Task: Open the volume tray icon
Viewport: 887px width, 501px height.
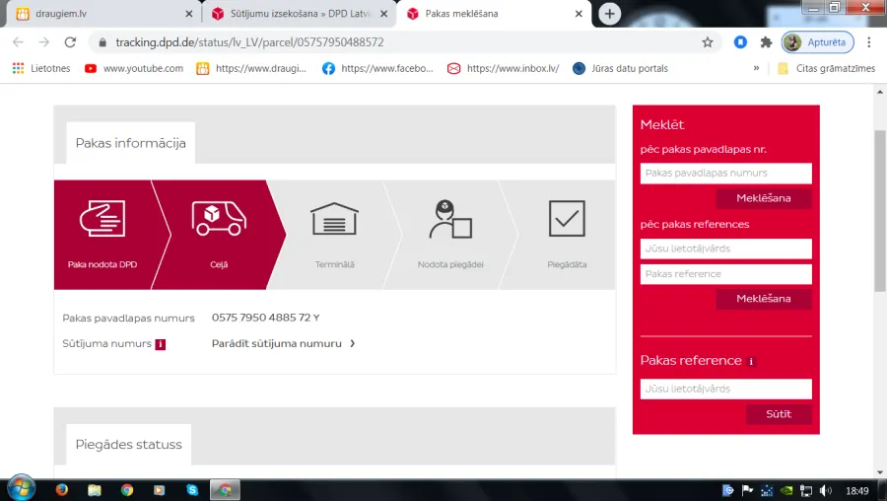Action: tap(825, 491)
